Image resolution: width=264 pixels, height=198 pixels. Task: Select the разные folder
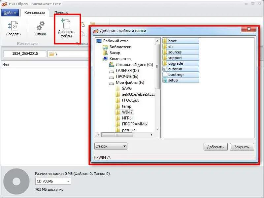click(x=125, y=130)
